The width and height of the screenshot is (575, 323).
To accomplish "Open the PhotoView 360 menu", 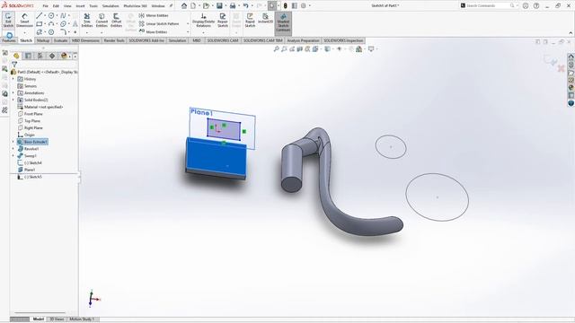I will [135, 6].
